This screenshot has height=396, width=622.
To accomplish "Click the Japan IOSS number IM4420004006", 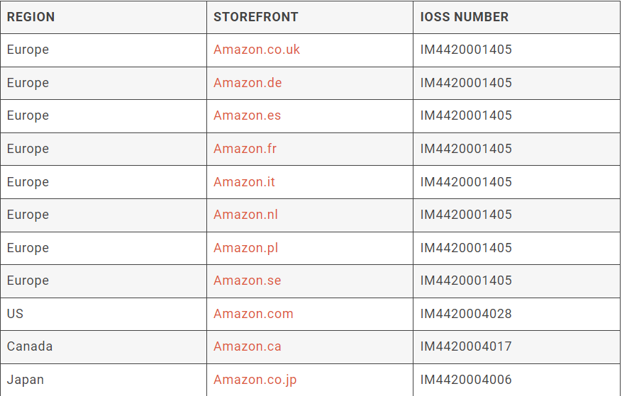I will tap(465, 380).
